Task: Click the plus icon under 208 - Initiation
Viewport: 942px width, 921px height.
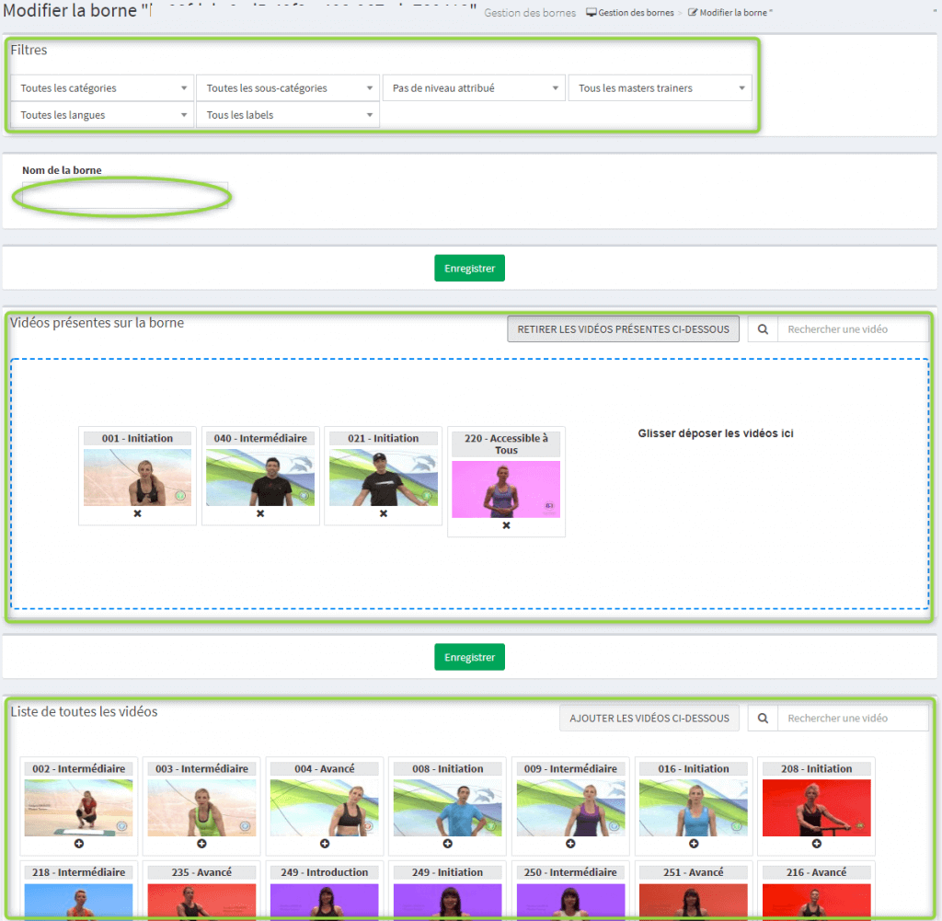Action: click(x=816, y=844)
